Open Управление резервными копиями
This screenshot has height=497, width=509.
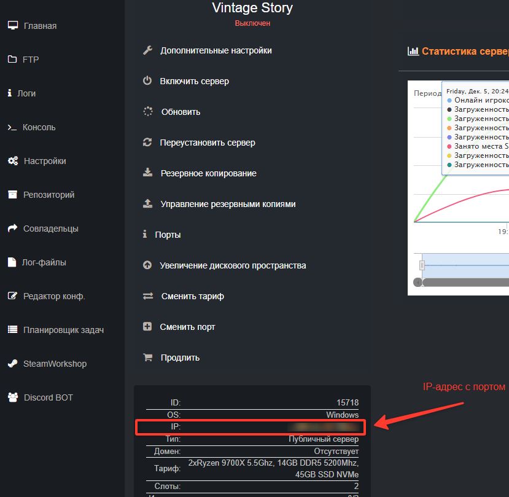click(228, 204)
